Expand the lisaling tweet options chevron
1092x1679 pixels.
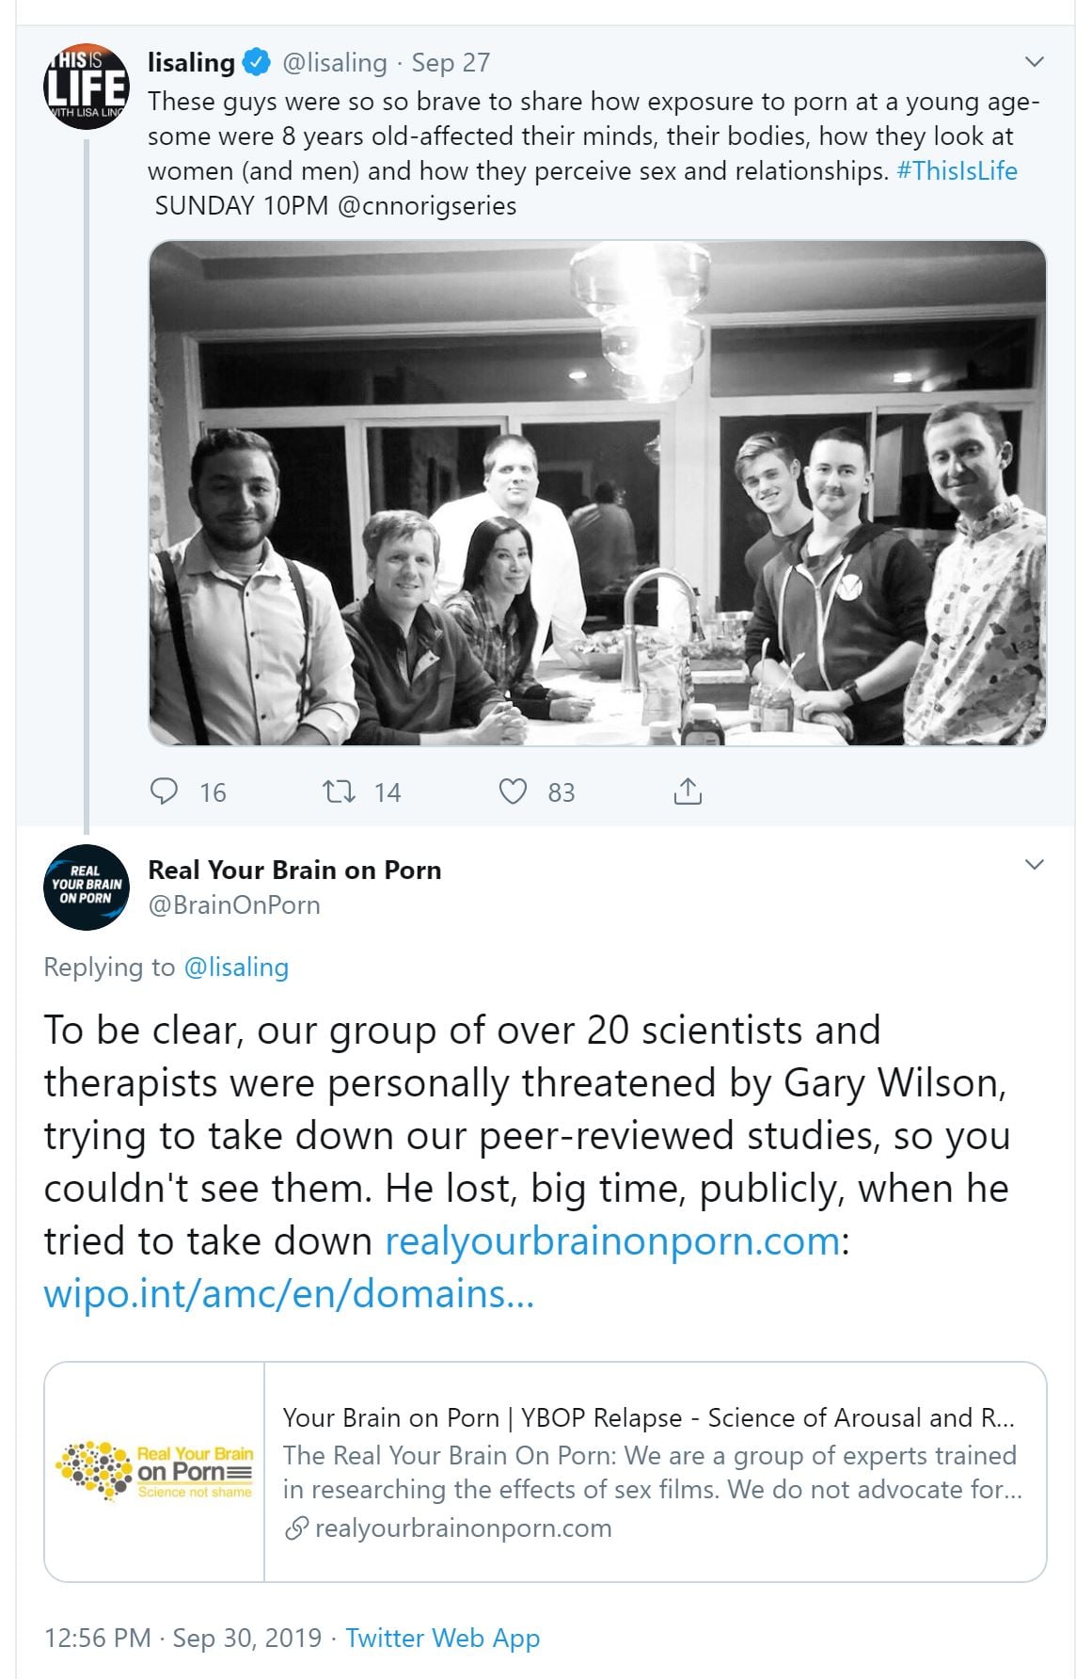[x=1034, y=62]
